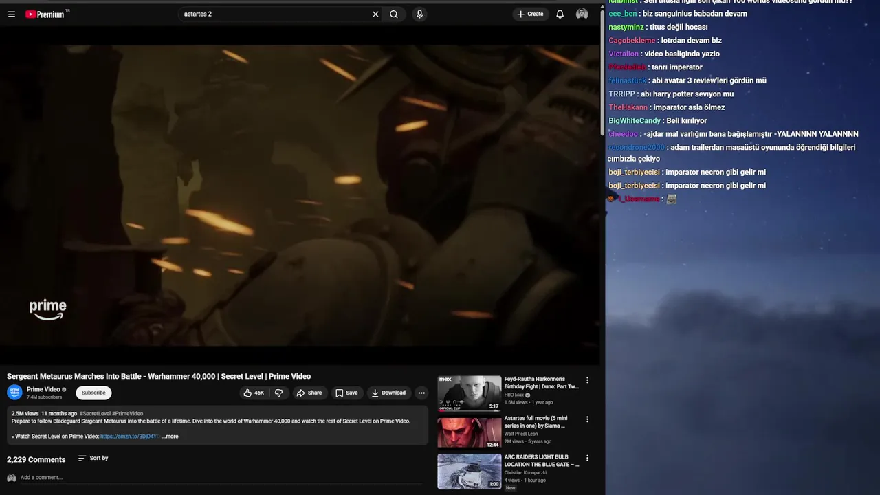Open the amzn.to link in the description

point(130,437)
